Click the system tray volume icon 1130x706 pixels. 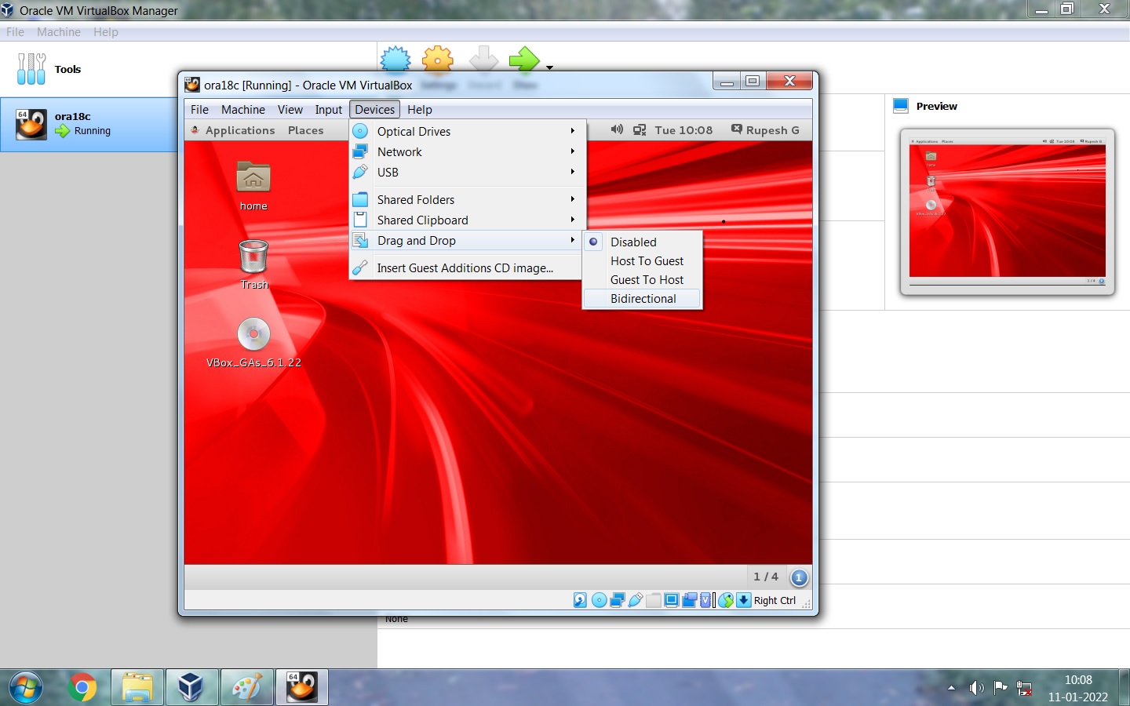point(976,688)
